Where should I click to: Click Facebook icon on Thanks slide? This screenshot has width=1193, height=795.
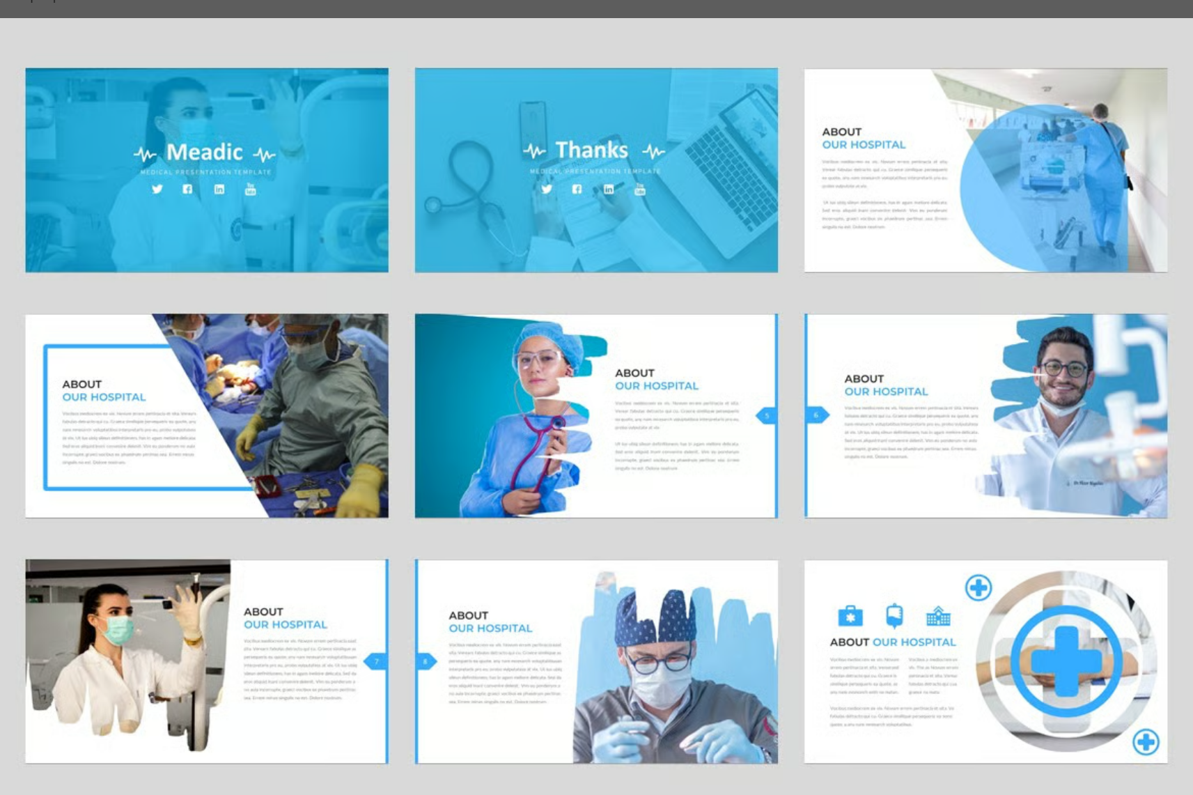[577, 189]
